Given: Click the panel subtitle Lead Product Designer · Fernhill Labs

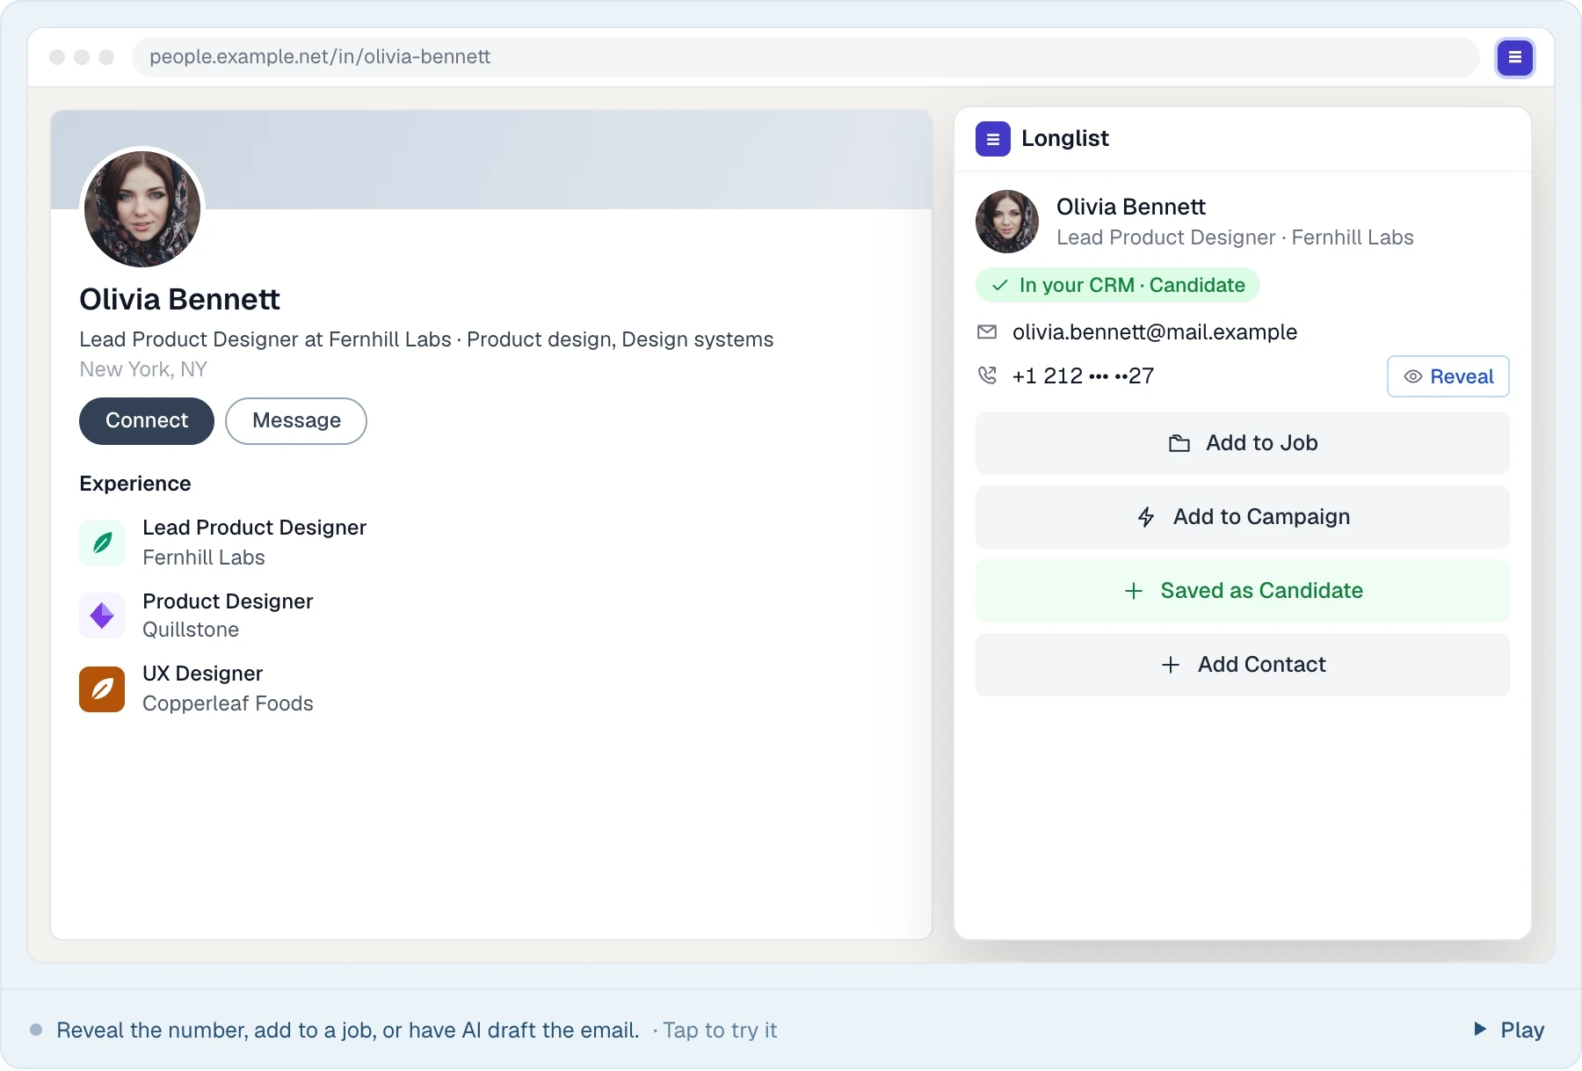Looking at the screenshot, I should (1235, 237).
